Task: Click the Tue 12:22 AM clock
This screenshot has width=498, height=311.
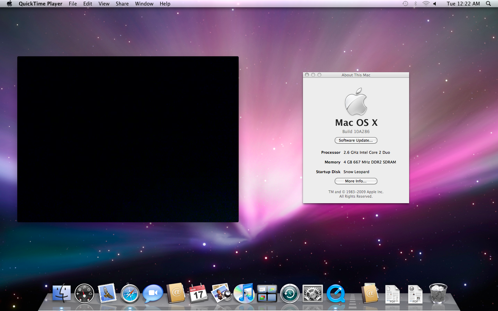Action: [463, 4]
